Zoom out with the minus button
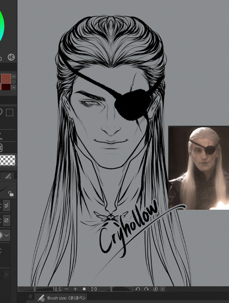 (x=66, y=289)
